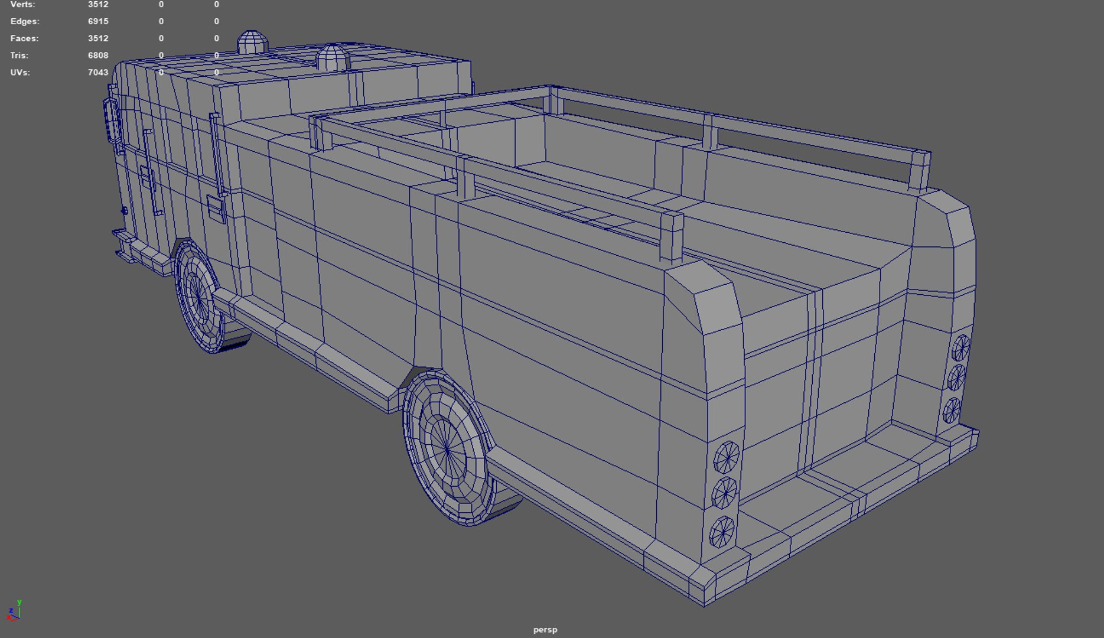Click the Tris: label in the HUD
The image size is (1104, 638).
[x=19, y=56]
